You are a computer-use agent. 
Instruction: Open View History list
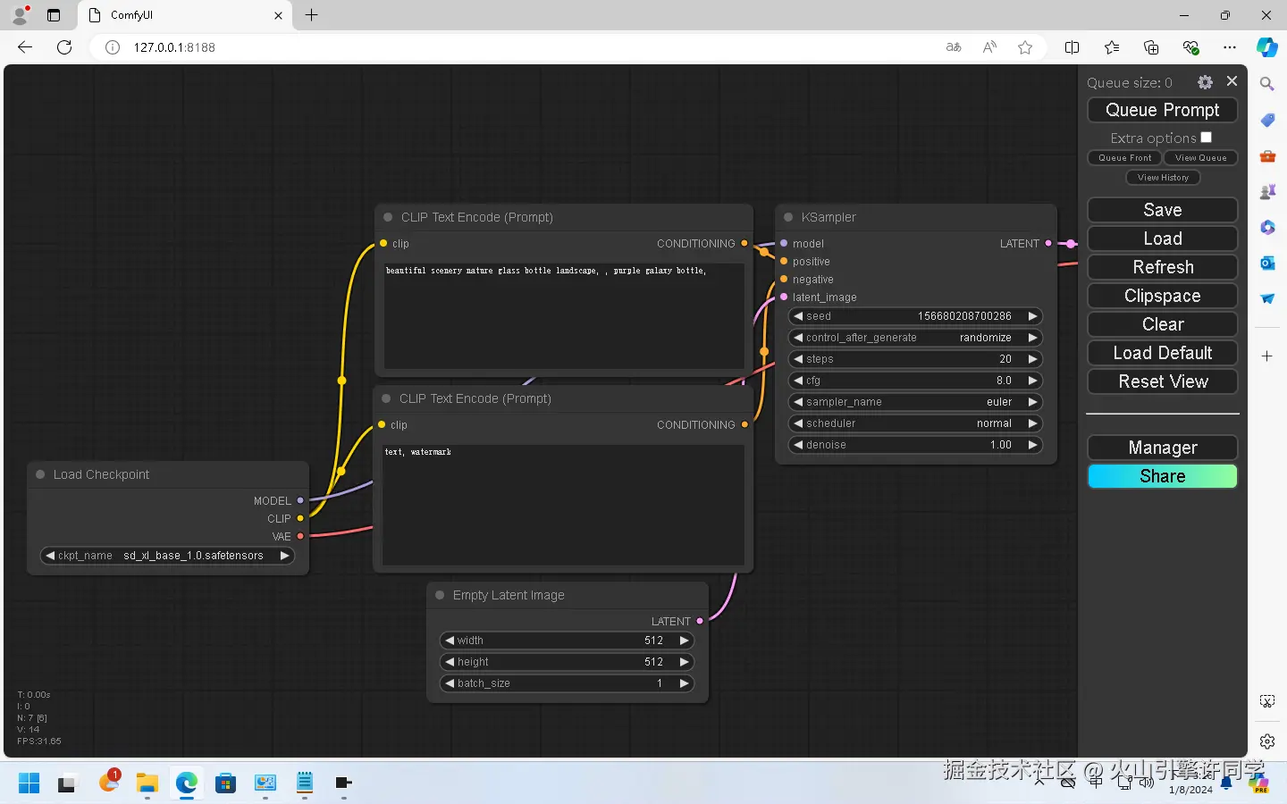pos(1163,178)
